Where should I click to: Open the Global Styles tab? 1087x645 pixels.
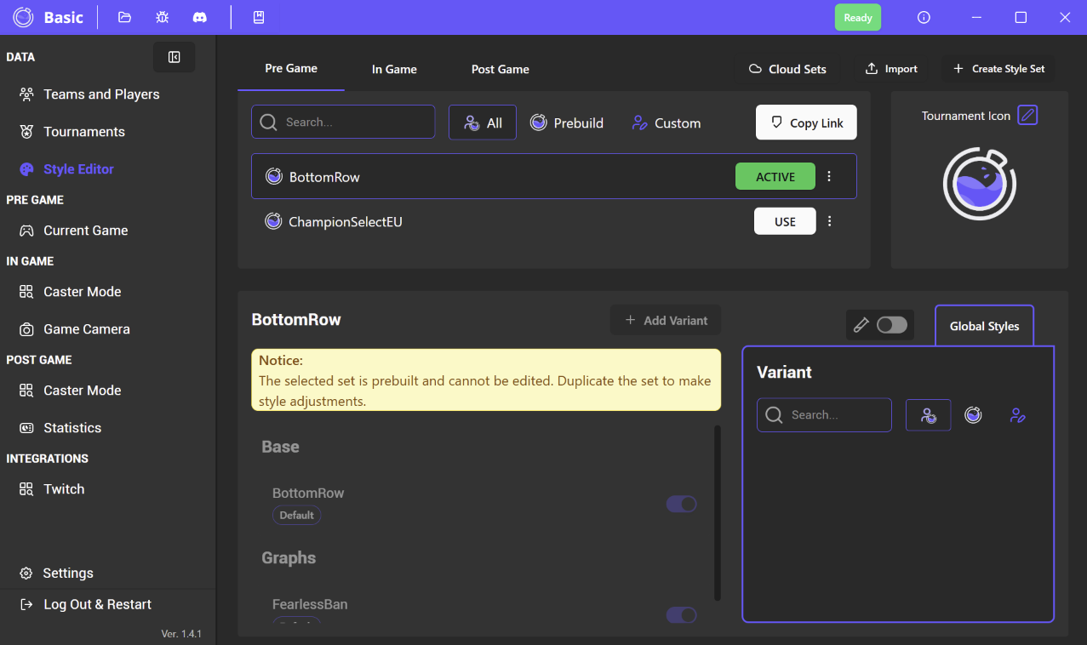point(984,326)
